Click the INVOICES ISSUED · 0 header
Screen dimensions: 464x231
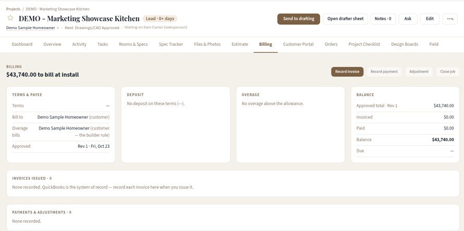(x=32, y=178)
